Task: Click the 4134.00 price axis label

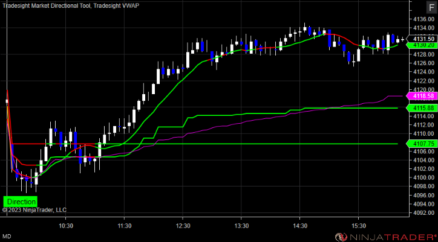Action: click(424, 28)
